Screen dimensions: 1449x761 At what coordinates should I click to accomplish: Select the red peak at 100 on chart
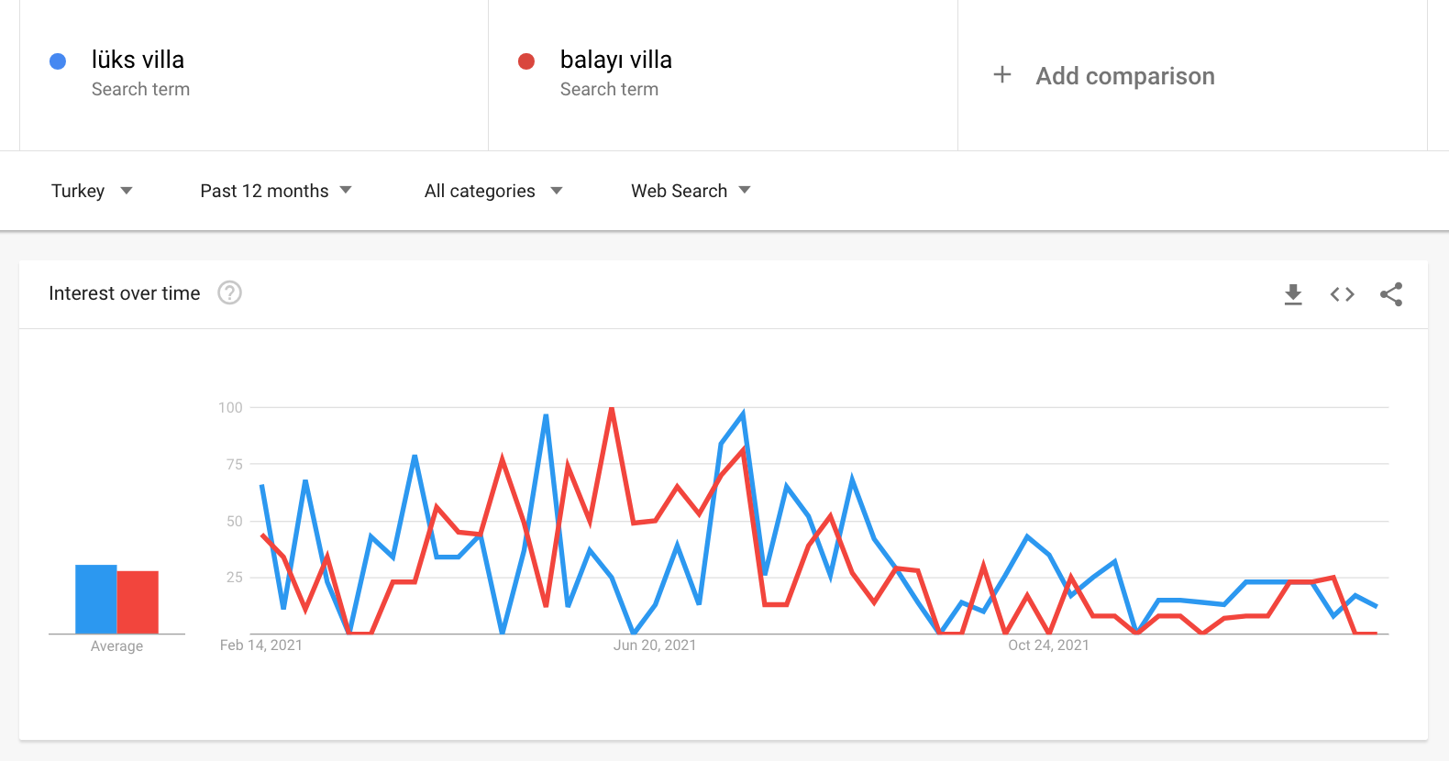(612, 408)
